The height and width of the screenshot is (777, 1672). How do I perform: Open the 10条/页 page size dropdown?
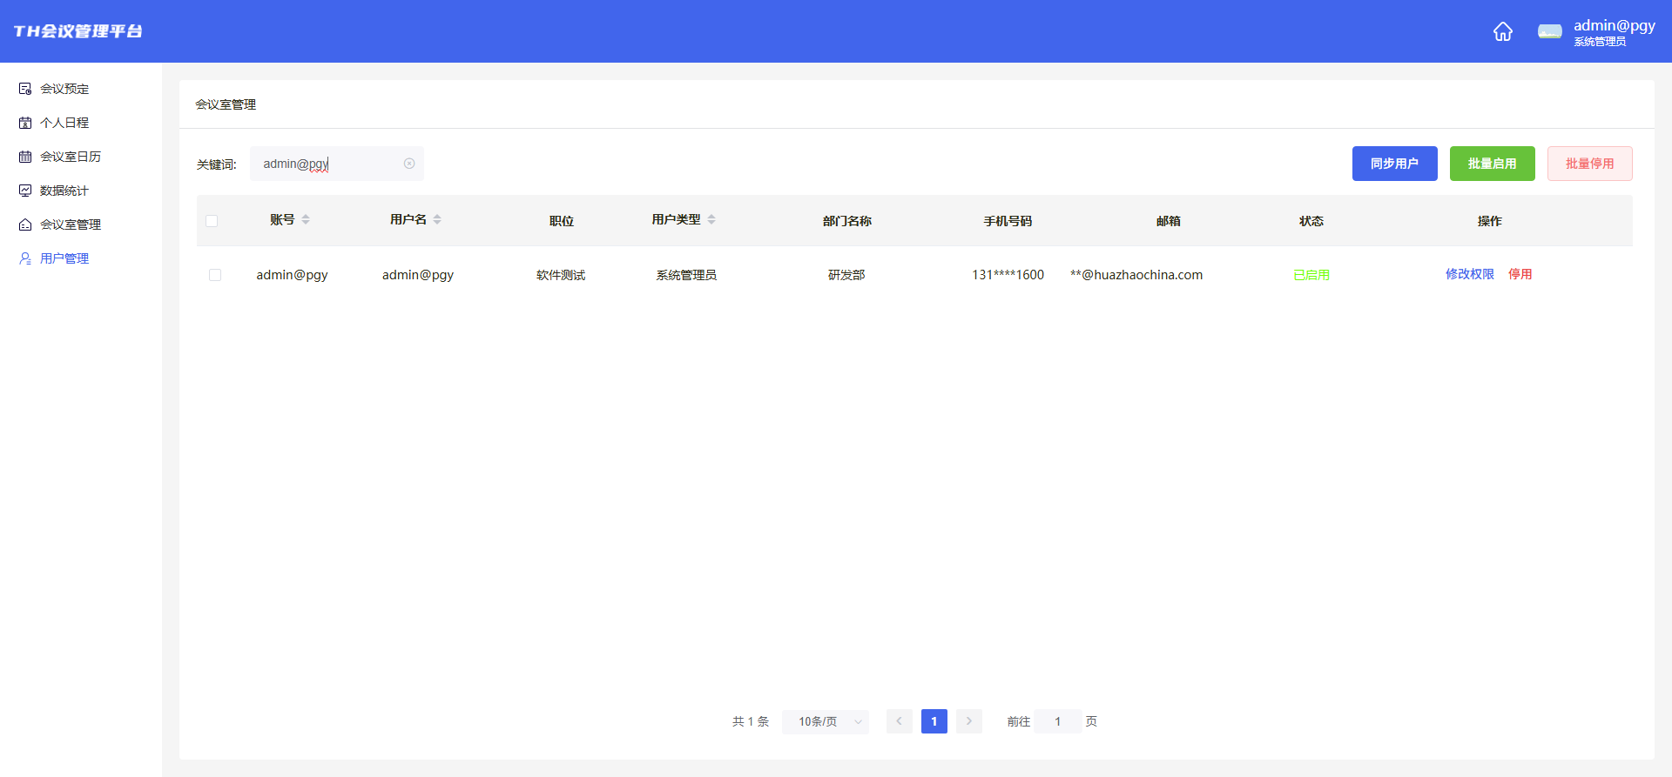coord(826,721)
